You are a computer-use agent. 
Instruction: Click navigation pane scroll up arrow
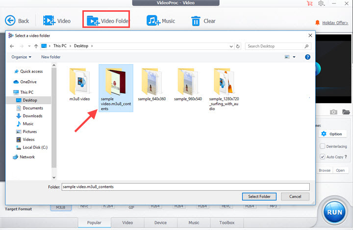pyautogui.click(x=54, y=66)
